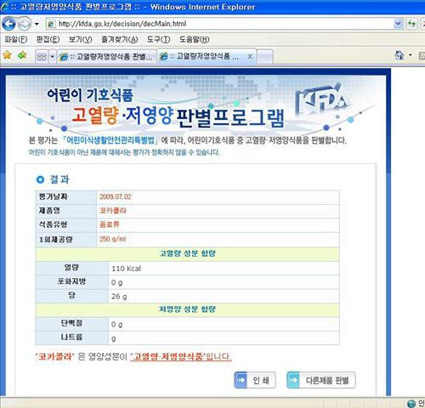Image resolution: width=425 pixels, height=408 pixels.
Task: Click the 다른제품 판별 button
Action: 321,380
